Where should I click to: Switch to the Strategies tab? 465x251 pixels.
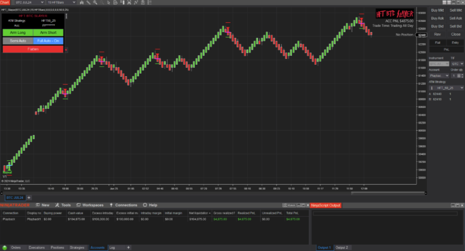point(77,247)
